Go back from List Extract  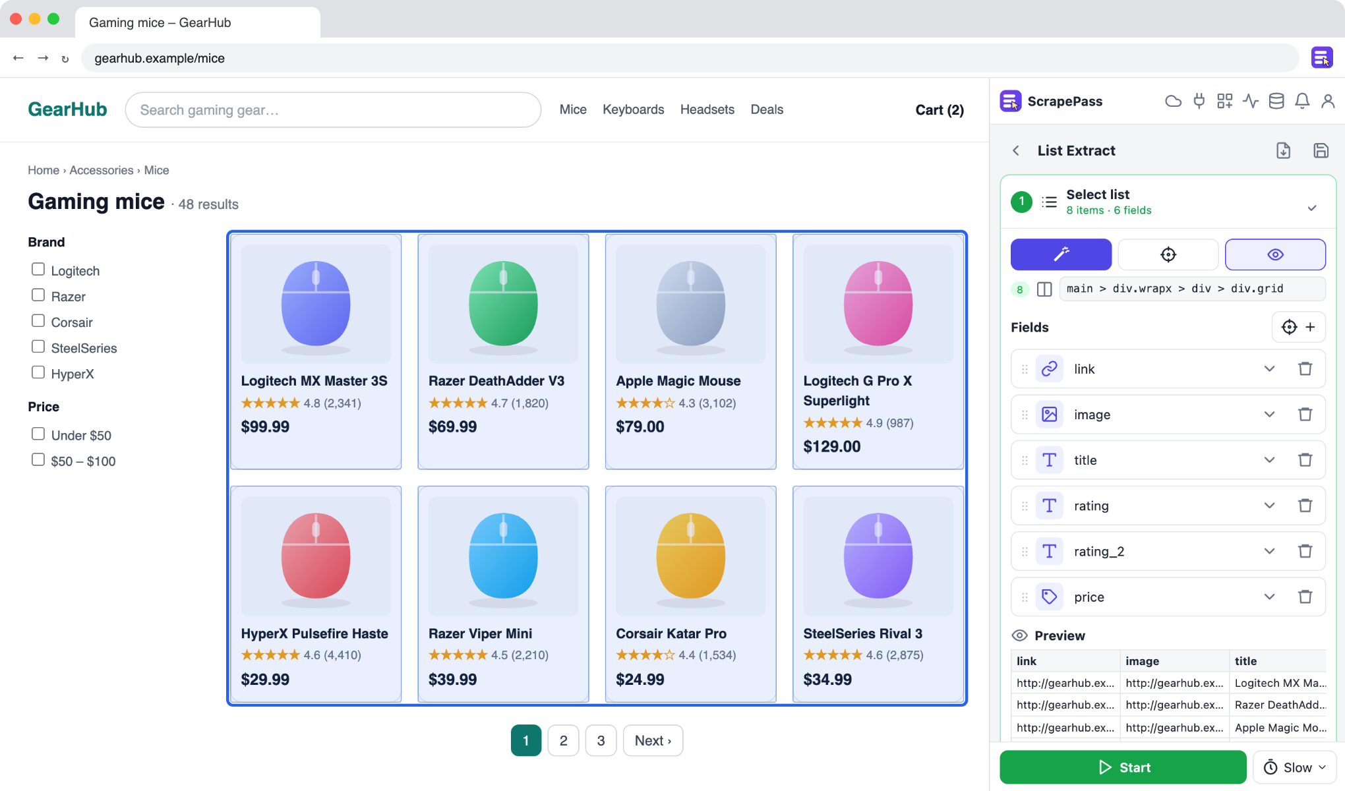click(x=1016, y=151)
